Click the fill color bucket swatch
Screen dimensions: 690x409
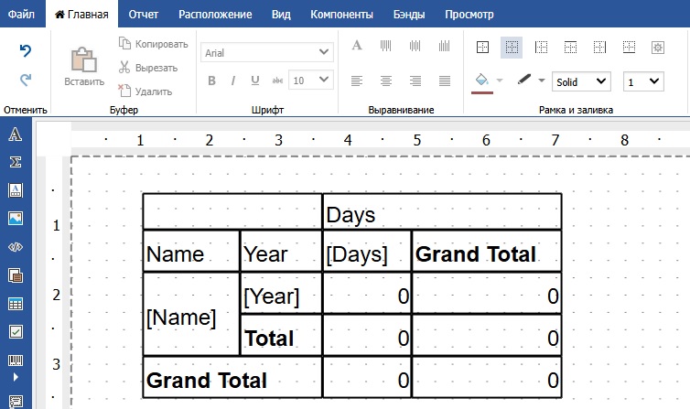pyautogui.click(x=481, y=81)
